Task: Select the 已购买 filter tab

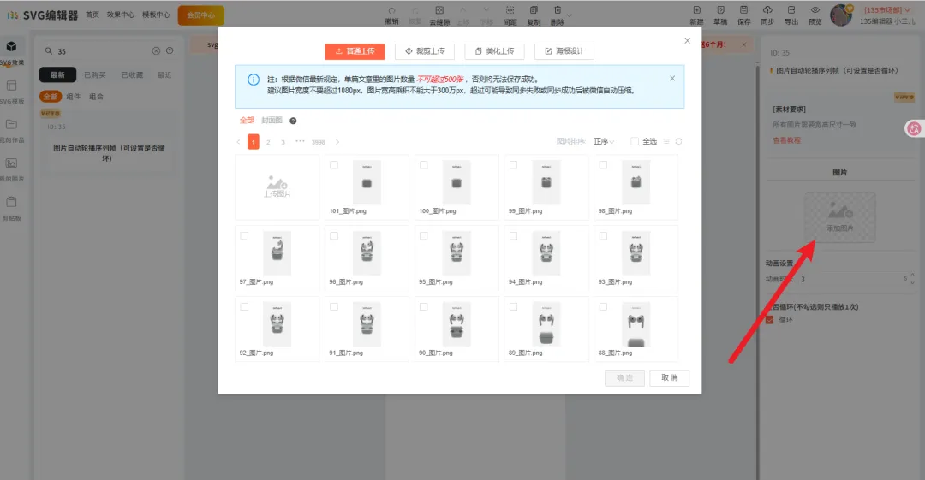Action: pos(95,75)
